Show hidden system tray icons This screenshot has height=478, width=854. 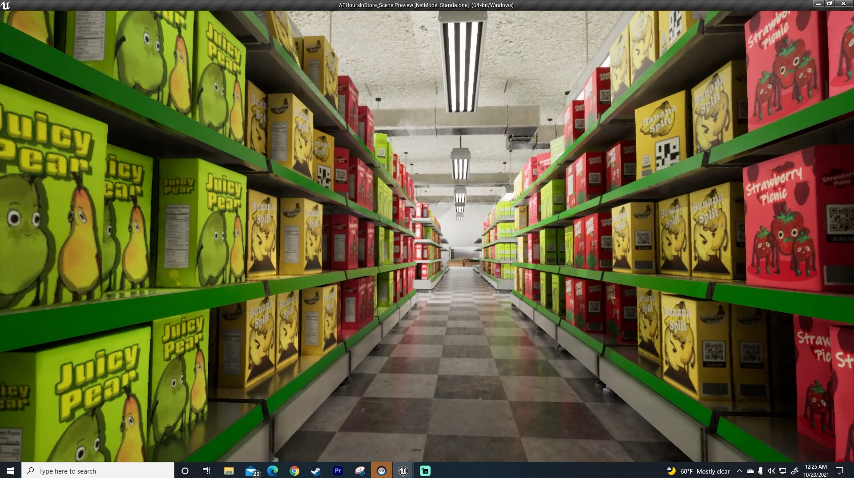(739, 471)
